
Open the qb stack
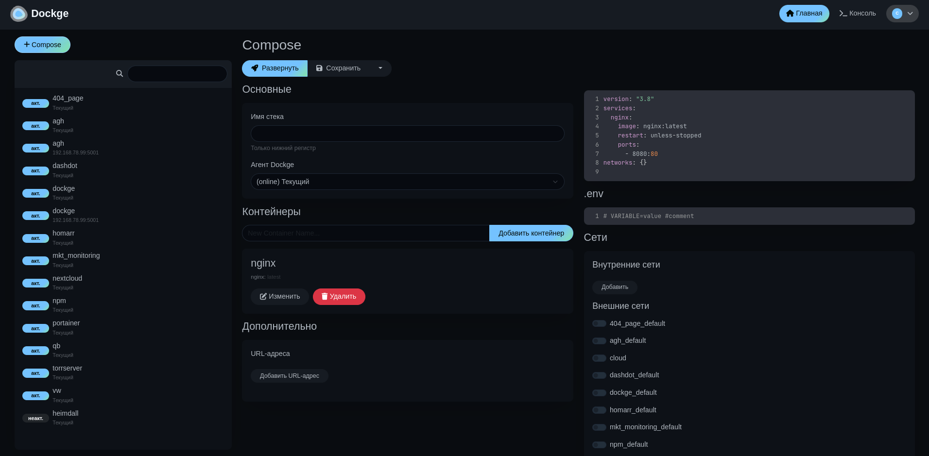pyautogui.click(x=123, y=351)
